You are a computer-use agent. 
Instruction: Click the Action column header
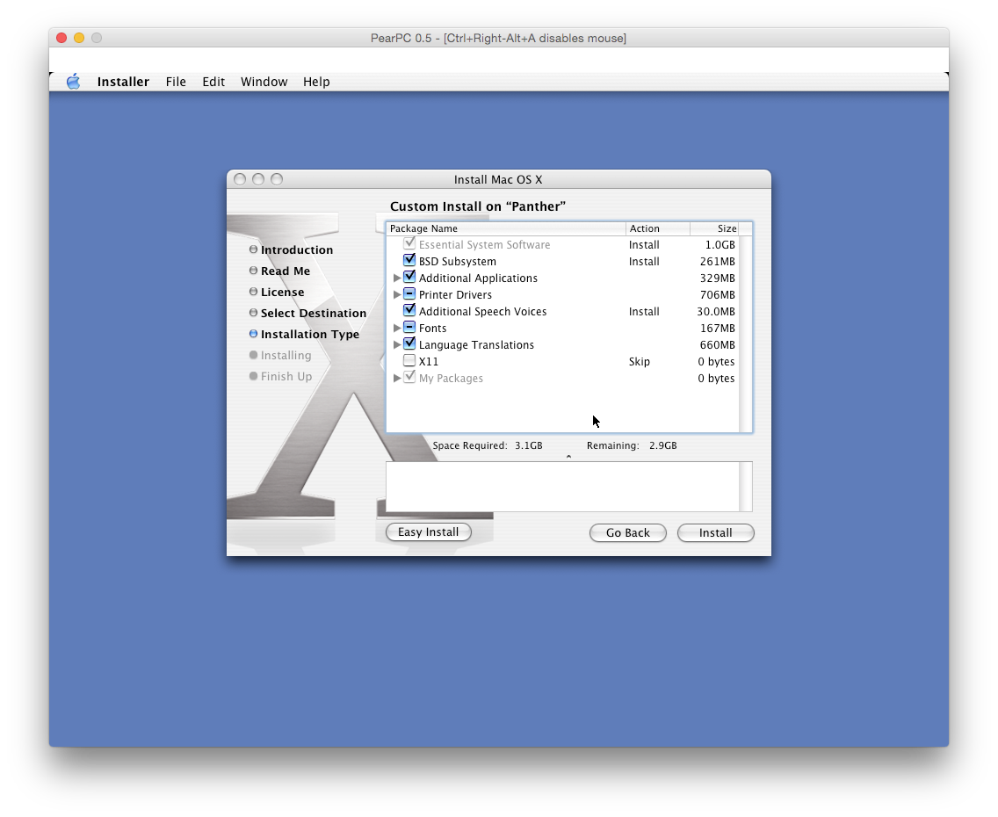(657, 228)
